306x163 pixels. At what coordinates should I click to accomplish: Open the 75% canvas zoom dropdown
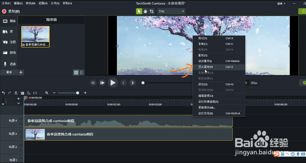171,11
